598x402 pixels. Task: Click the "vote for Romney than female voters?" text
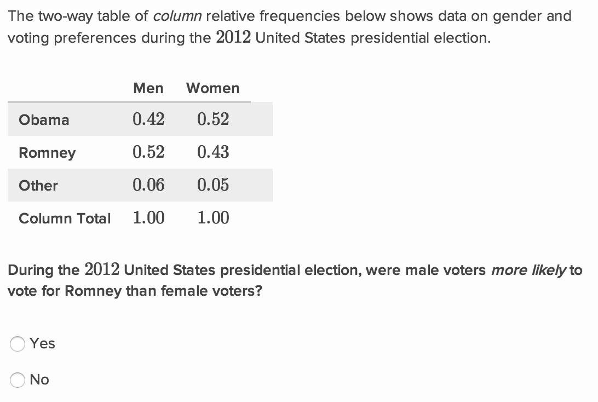click(135, 291)
